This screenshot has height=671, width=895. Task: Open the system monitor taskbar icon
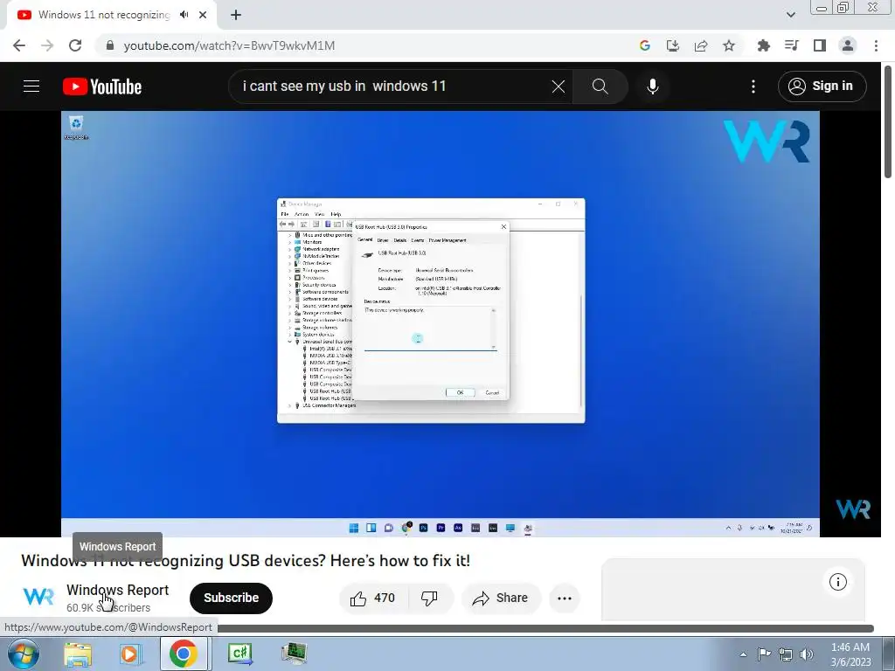(294, 654)
